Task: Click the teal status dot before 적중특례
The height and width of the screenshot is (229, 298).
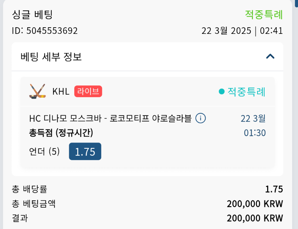Action: click(221, 92)
